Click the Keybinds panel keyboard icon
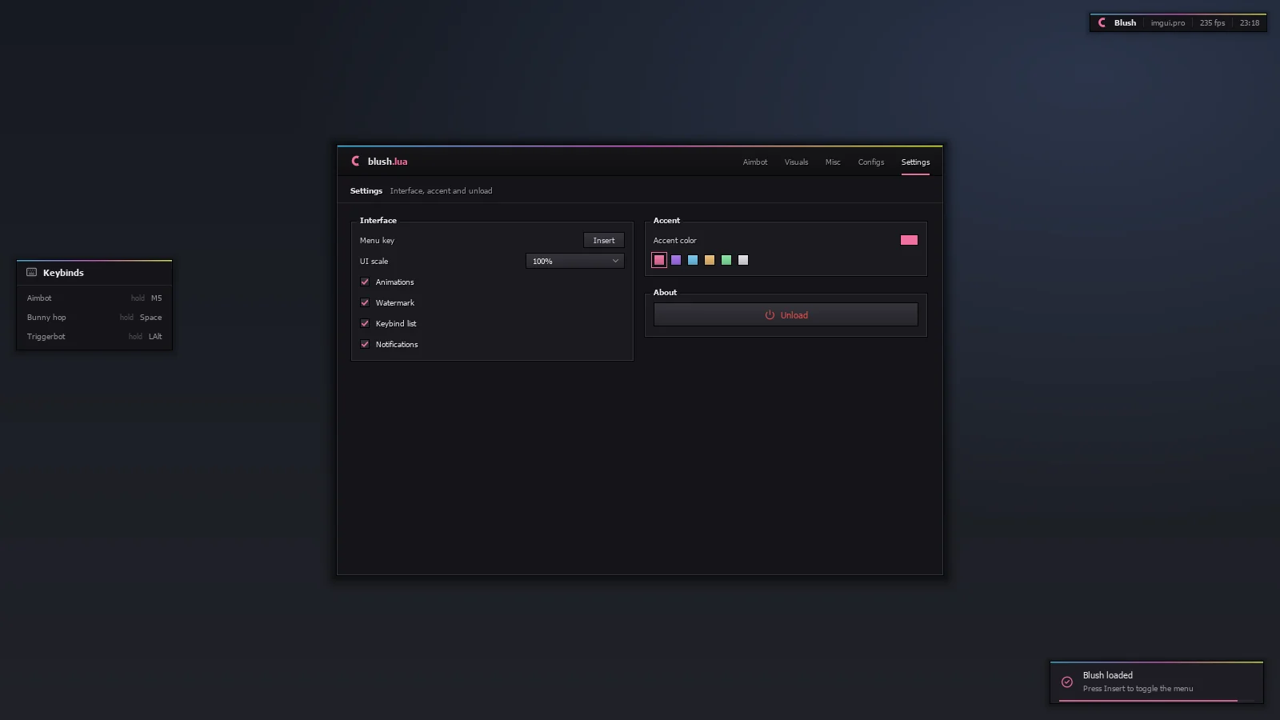 (x=32, y=272)
